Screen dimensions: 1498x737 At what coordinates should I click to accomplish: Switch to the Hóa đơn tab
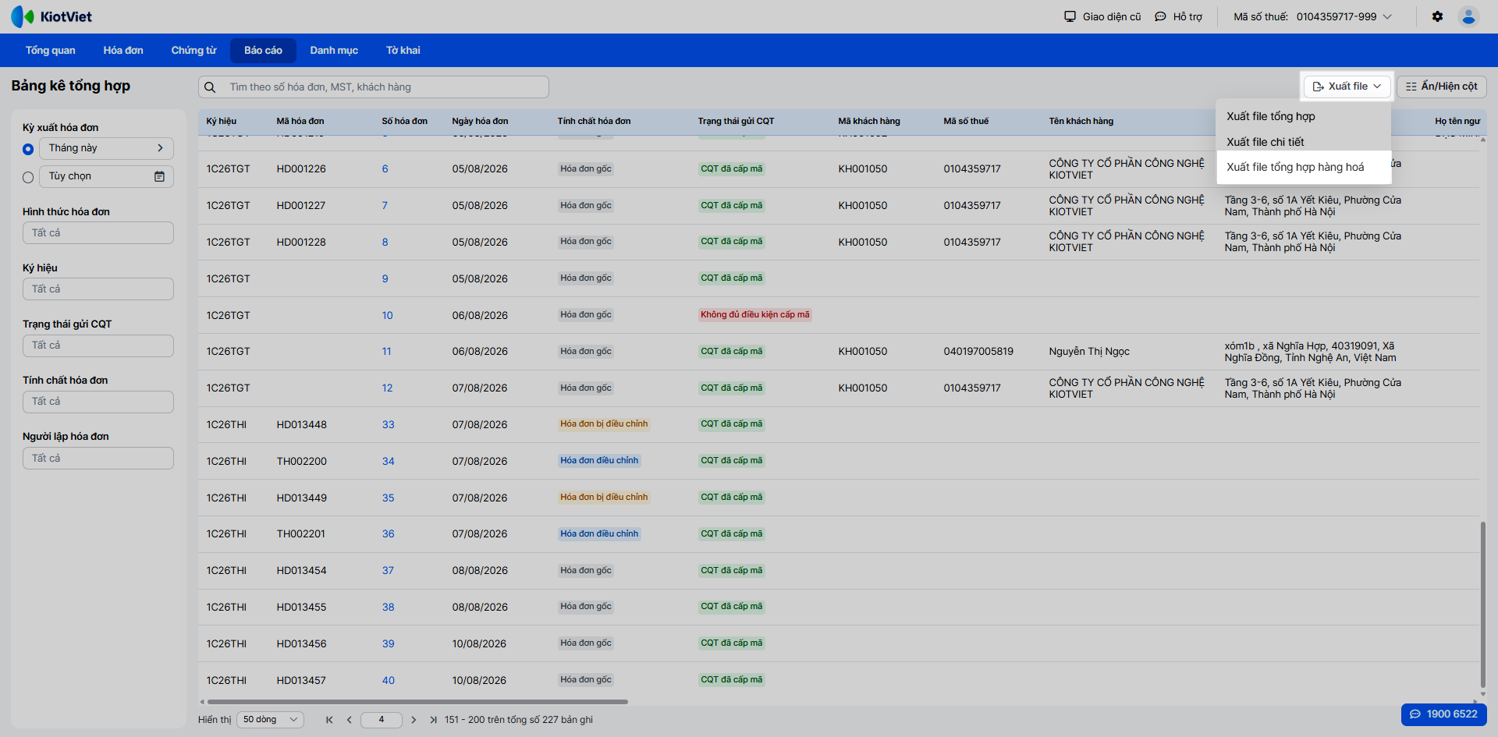[123, 51]
